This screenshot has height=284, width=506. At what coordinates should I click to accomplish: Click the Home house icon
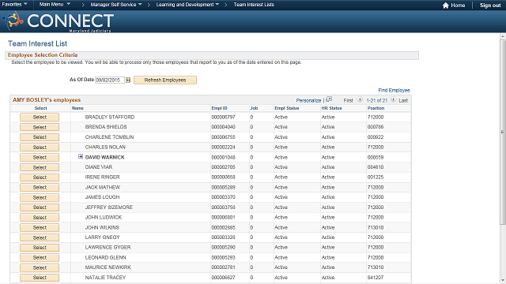tap(446, 6)
